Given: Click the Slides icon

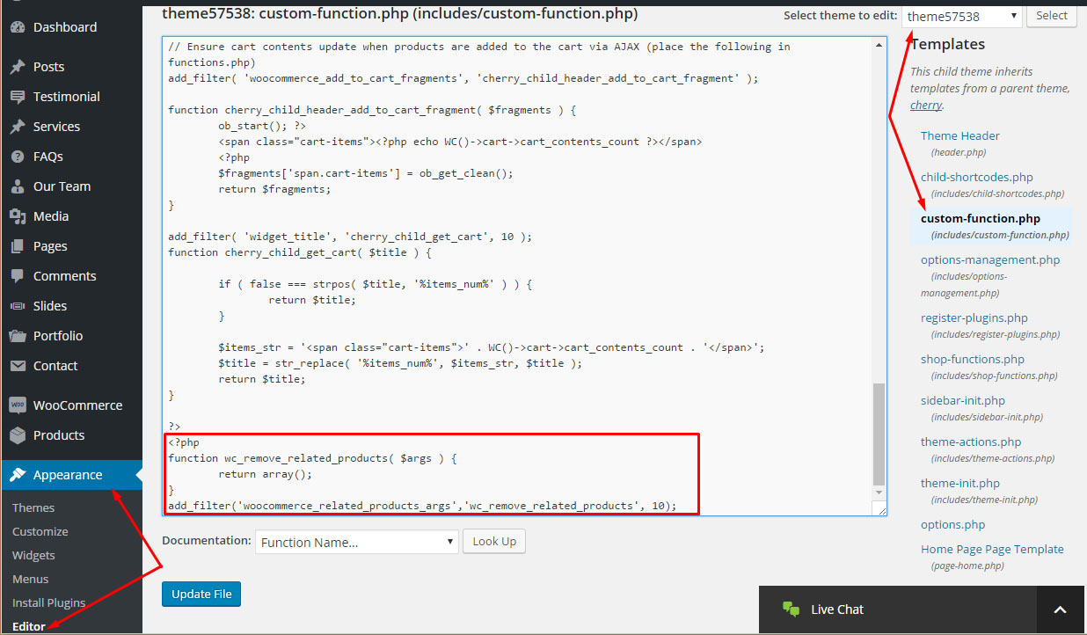Looking at the screenshot, I should (x=17, y=306).
